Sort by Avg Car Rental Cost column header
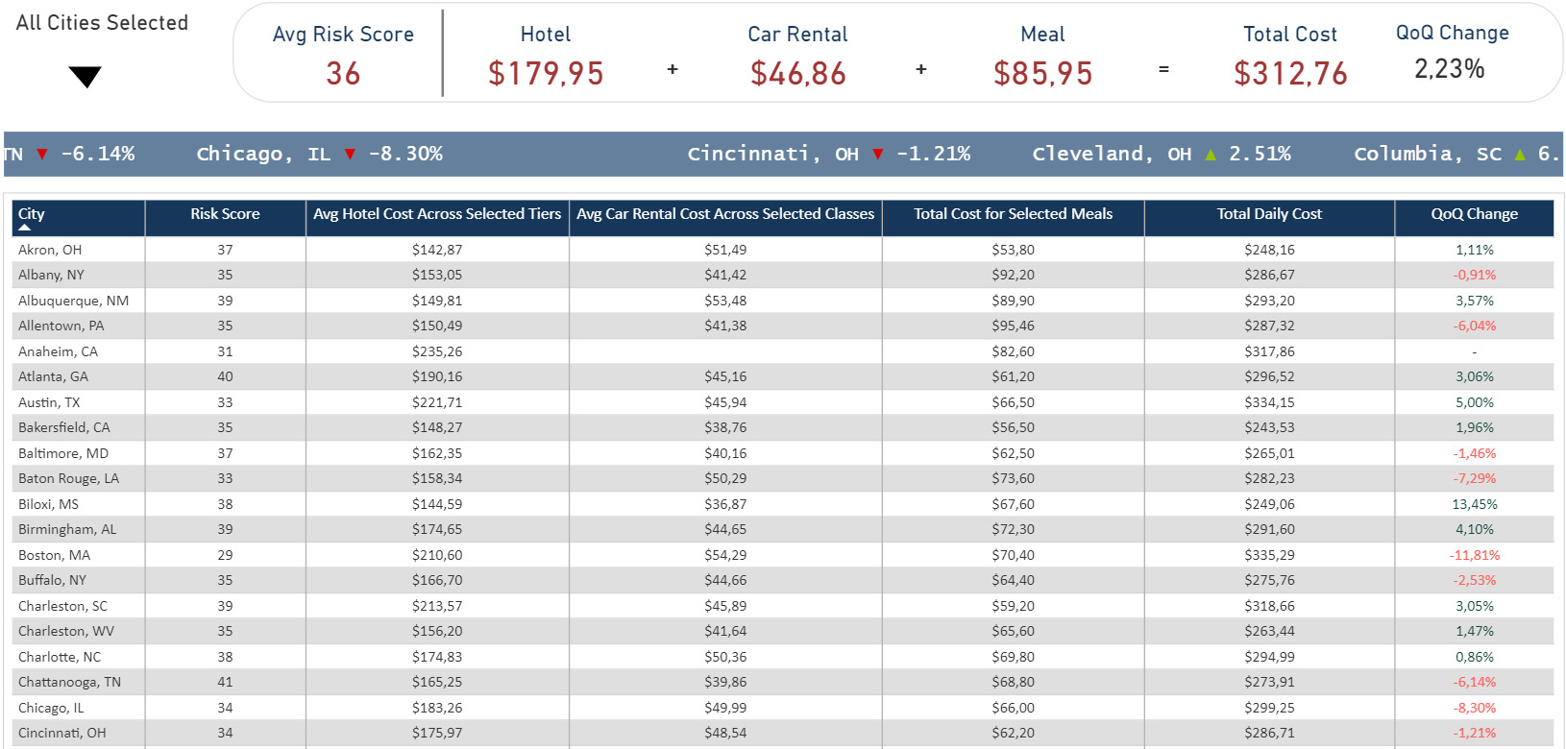Image resolution: width=1566 pixels, height=749 pixels. (725, 214)
